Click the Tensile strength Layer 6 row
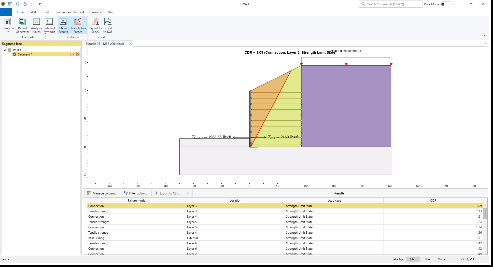 [x=285, y=243]
